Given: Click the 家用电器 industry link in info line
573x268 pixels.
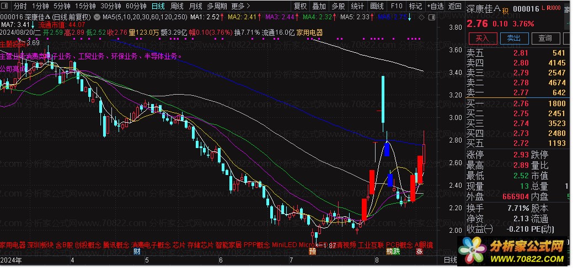Looking at the screenshot, I should tap(309, 32).
